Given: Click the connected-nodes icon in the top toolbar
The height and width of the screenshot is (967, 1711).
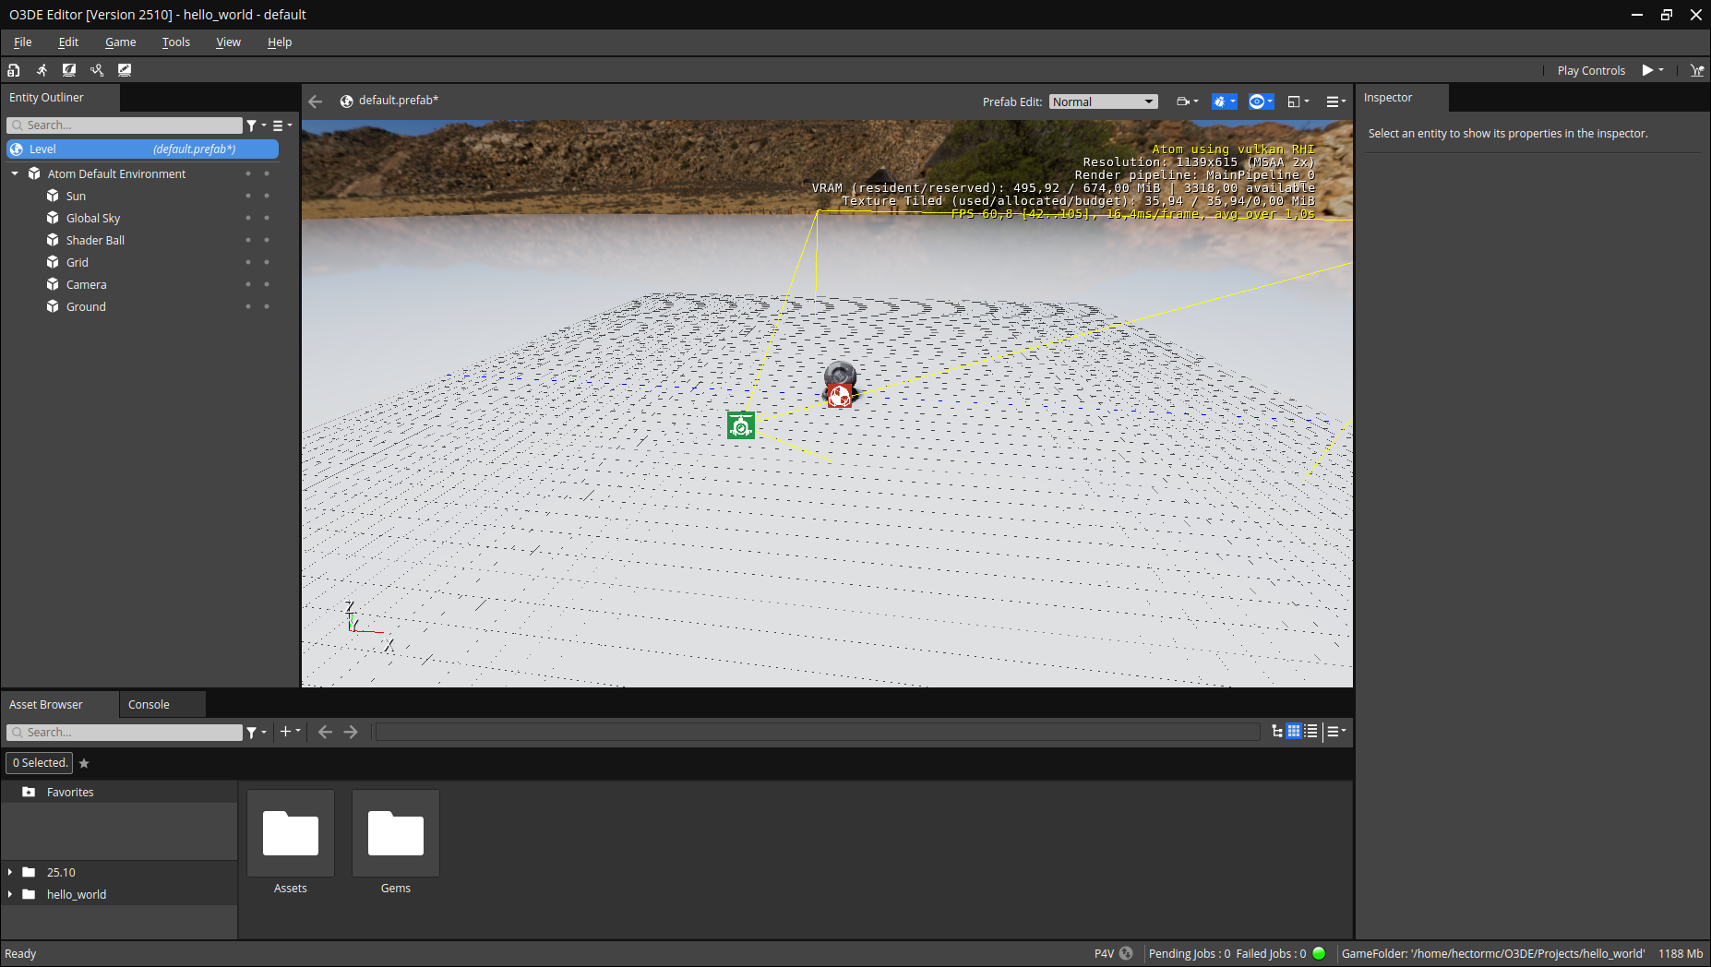Looking at the screenshot, I should coord(97,70).
